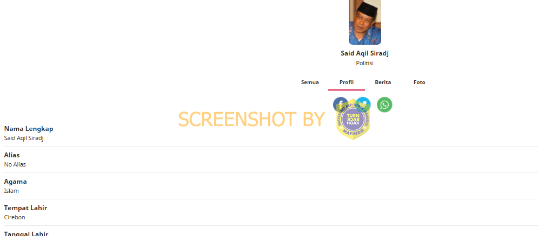Image resolution: width=538 pixels, height=236 pixels.
Task: Select the Nama Lengkap field label
Action: 29,129
